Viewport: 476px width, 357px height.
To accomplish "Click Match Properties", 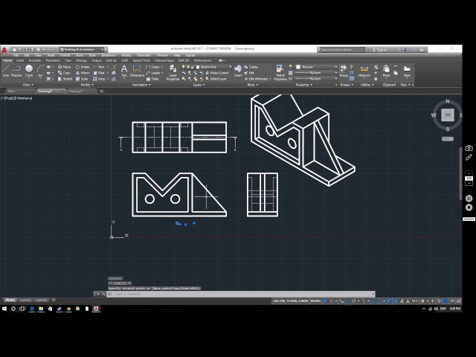I will tap(280, 73).
